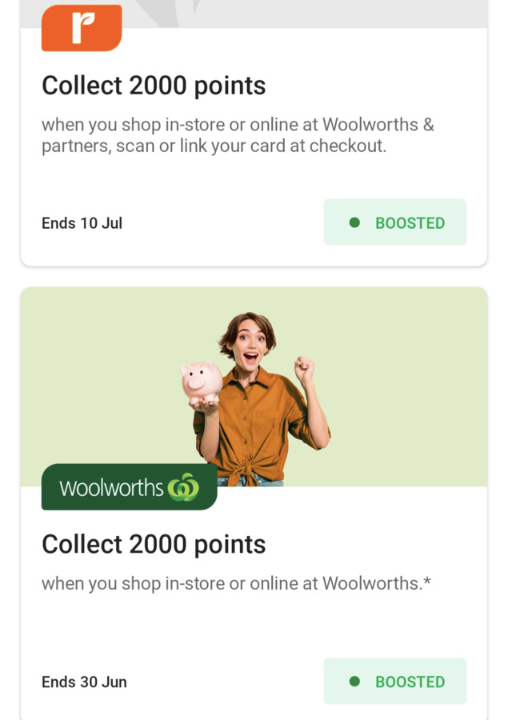Viewport: 508px width, 720px height.
Task: Tap the green dot on the second BOOSTED badge
Action: pos(354,681)
